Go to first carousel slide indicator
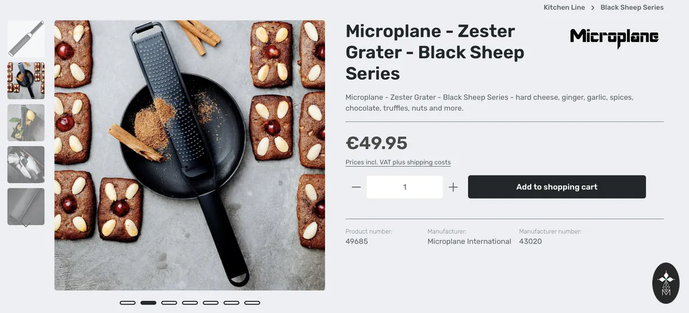The width and height of the screenshot is (689, 313). coord(127,303)
